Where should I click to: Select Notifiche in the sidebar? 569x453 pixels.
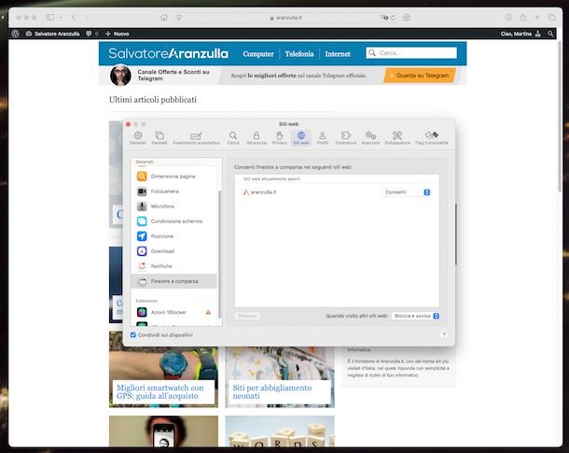(173, 266)
